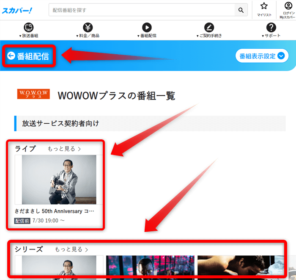Open the さだまさし thumbnail in シリーズ row
The image size is (296, 280).
click(59, 268)
